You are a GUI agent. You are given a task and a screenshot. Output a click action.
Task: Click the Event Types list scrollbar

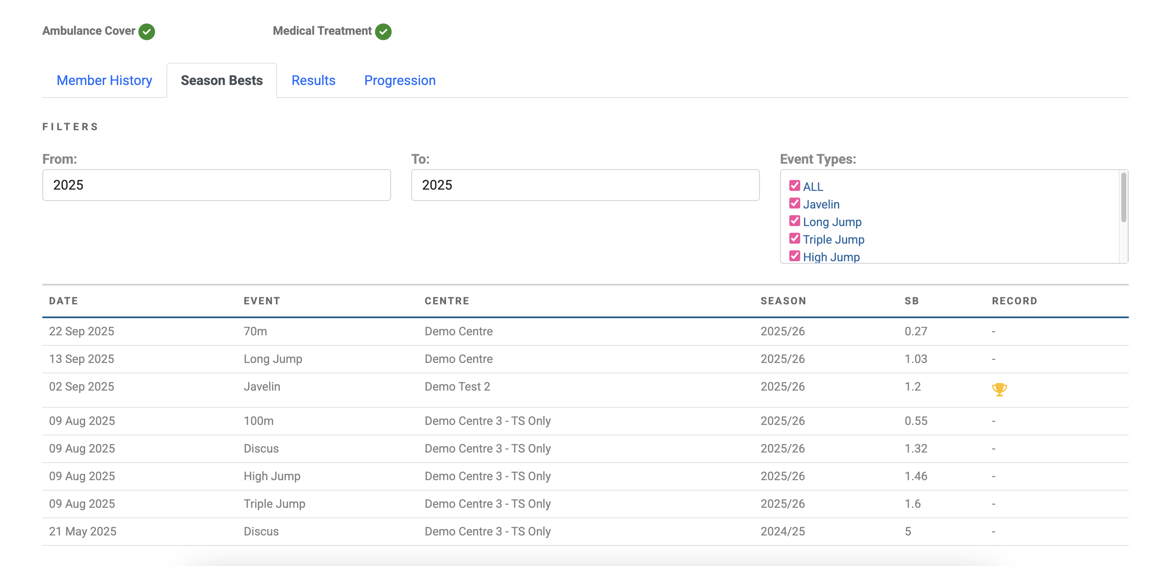coord(1123,198)
